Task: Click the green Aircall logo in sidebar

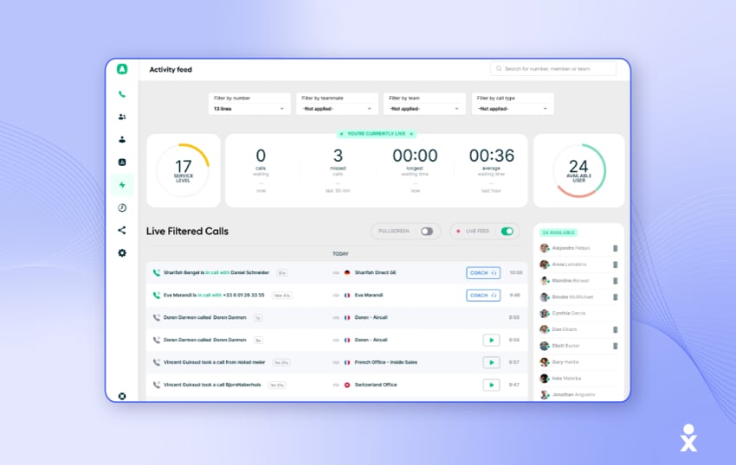Action: (122, 69)
